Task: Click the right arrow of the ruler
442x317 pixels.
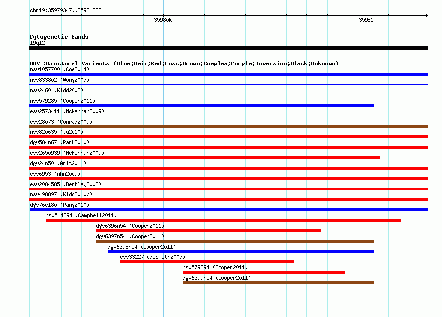Action: [x=427, y=15]
